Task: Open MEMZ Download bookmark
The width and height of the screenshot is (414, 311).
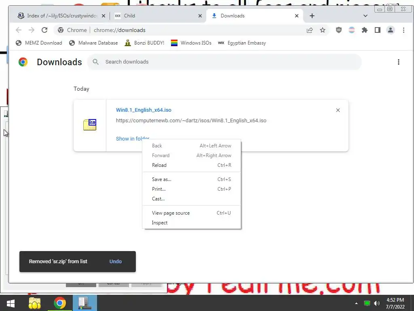Action: [39, 43]
